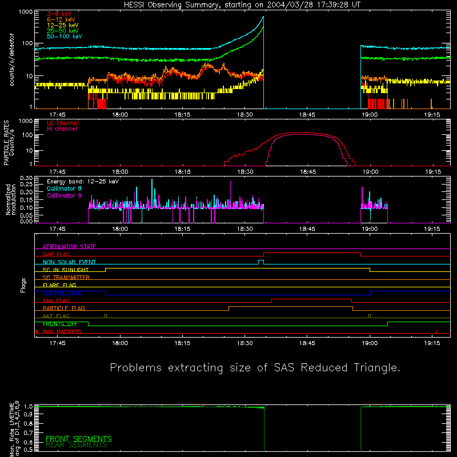Click the 18:15 tick label under particle plot

pos(183,172)
